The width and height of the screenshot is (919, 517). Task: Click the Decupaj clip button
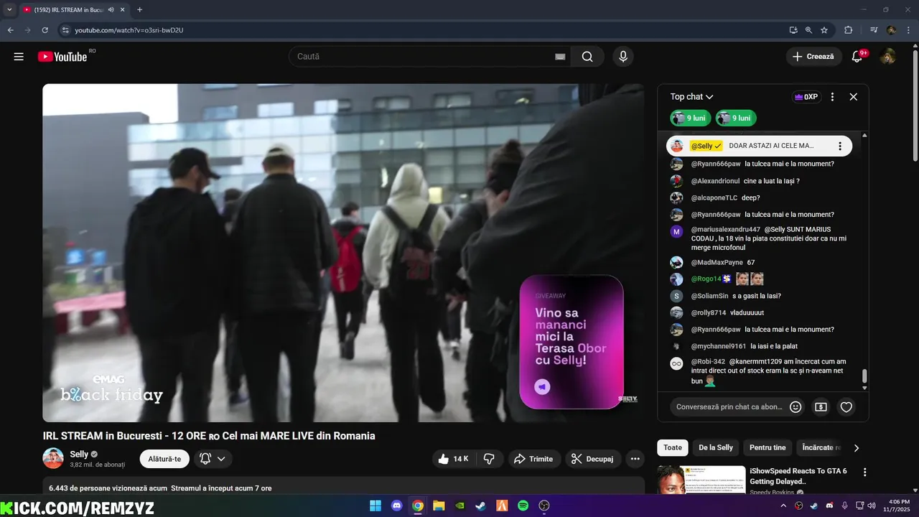pos(592,459)
